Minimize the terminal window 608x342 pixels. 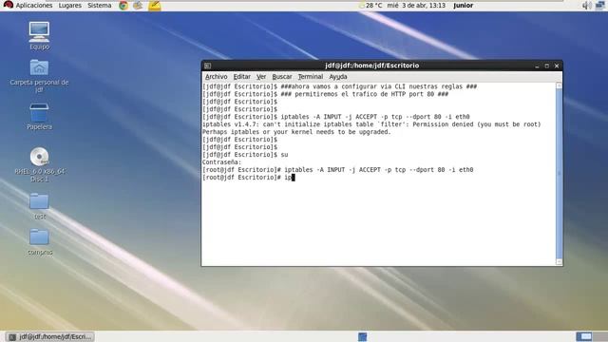(537, 66)
